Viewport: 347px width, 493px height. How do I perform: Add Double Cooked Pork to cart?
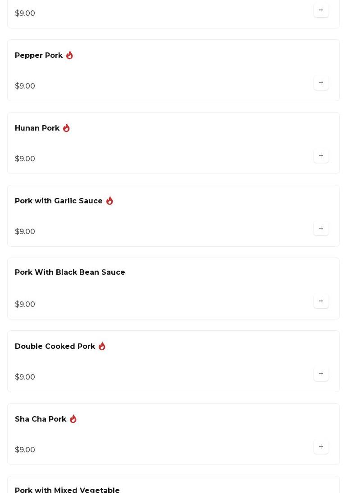321,374
